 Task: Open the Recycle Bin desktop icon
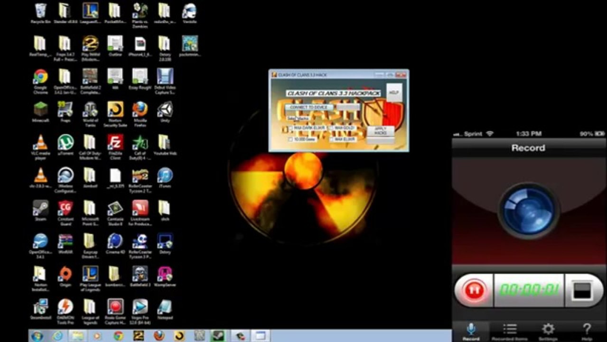point(40,13)
